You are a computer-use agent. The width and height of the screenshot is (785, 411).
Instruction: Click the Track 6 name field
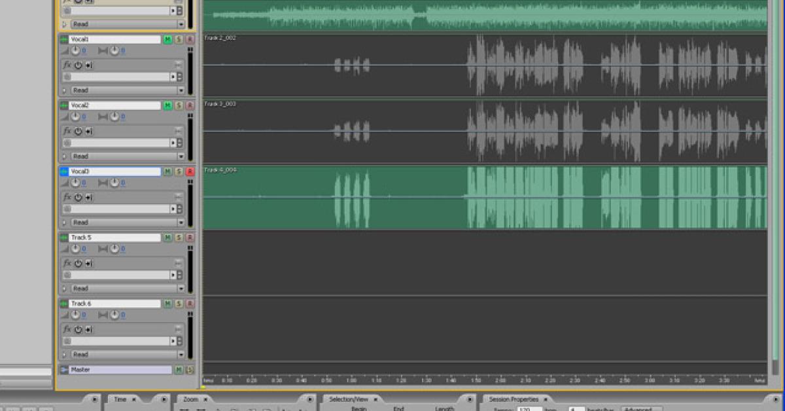pyautogui.click(x=114, y=304)
